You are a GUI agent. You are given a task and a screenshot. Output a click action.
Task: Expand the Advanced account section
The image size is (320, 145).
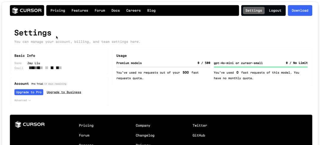(23, 100)
